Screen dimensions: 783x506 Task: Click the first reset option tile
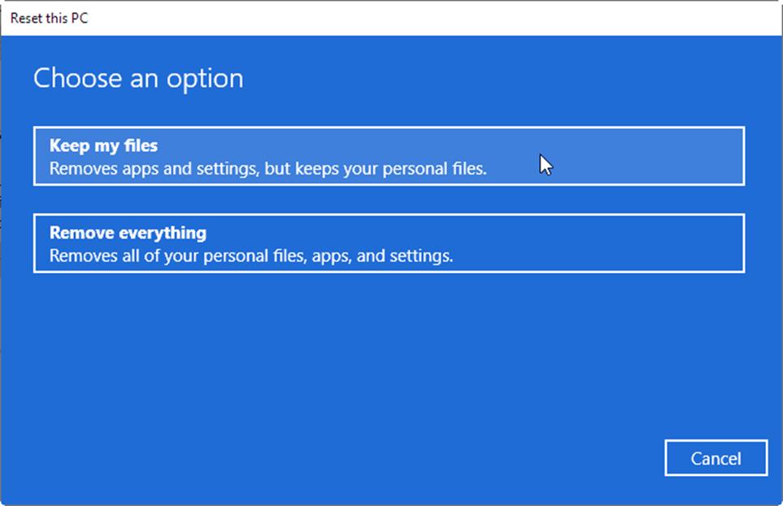389,156
